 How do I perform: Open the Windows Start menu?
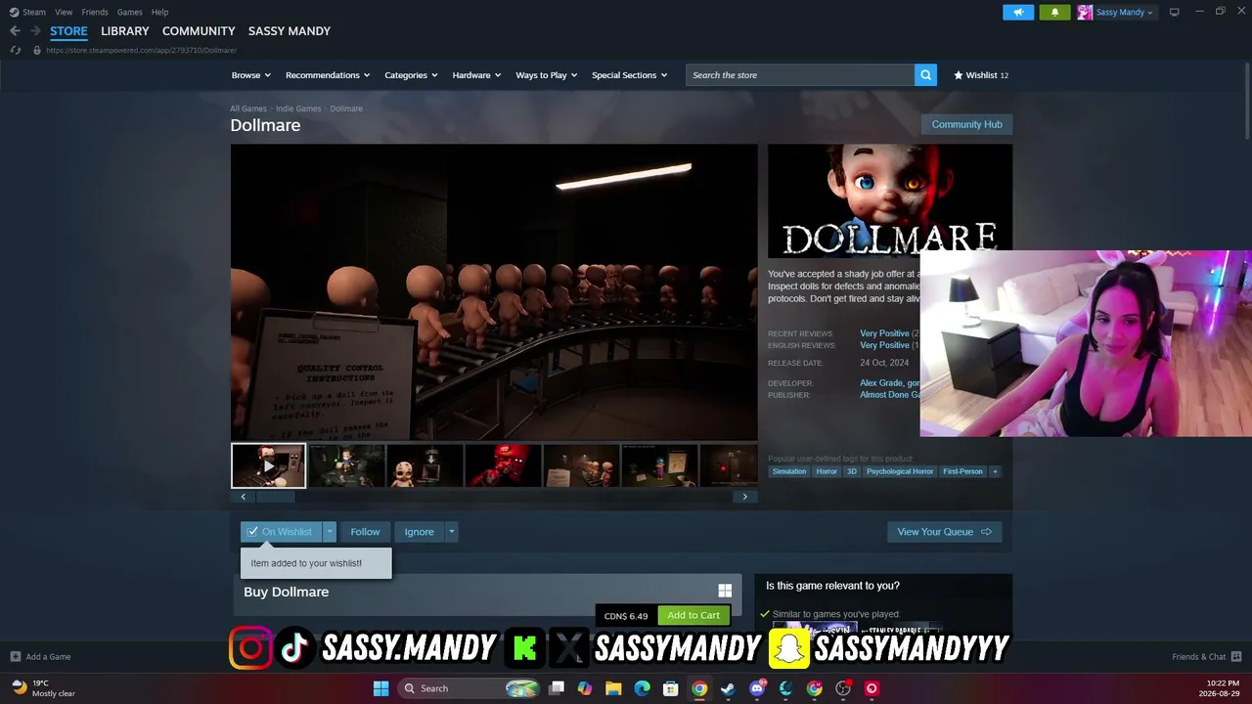pyautogui.click(x=380, y=688)
